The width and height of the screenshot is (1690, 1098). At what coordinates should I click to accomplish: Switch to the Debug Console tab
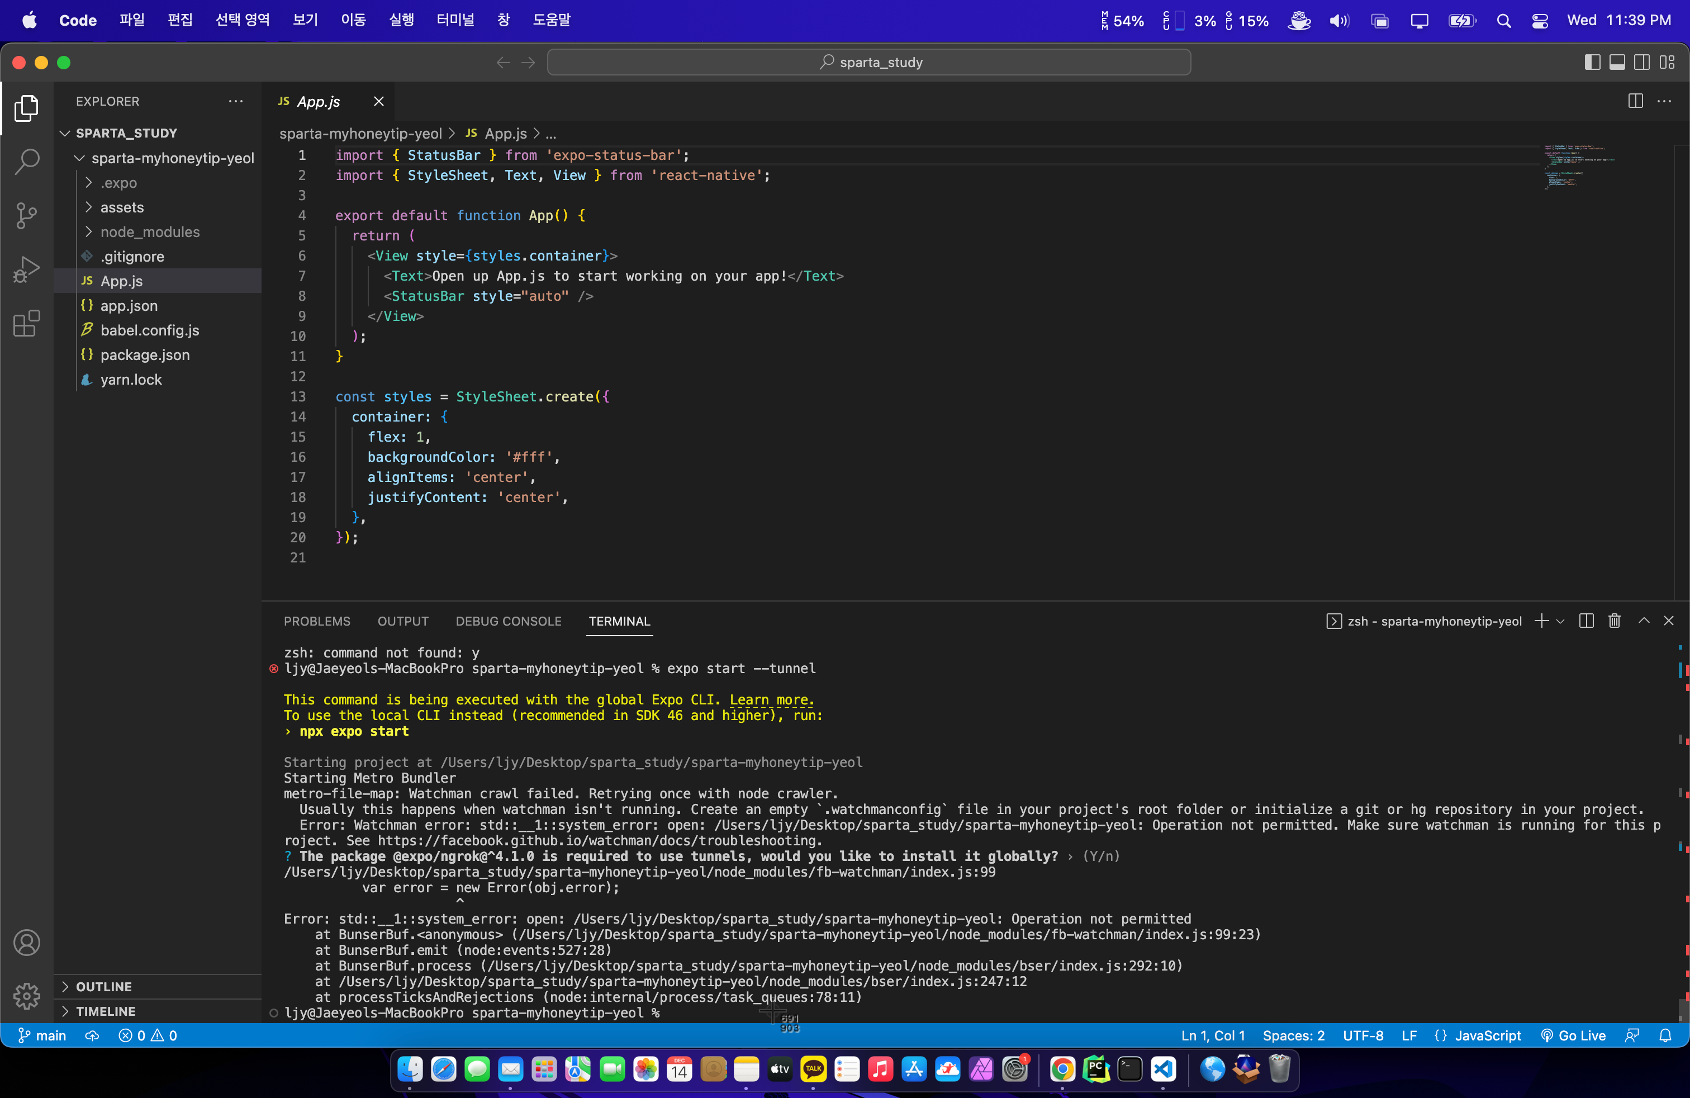(x=509, y=622)
